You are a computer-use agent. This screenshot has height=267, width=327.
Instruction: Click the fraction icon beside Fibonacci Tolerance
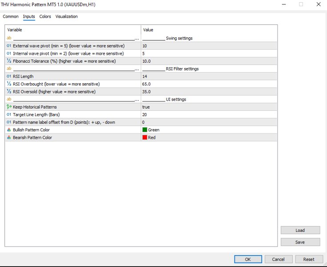coord(9,61)
